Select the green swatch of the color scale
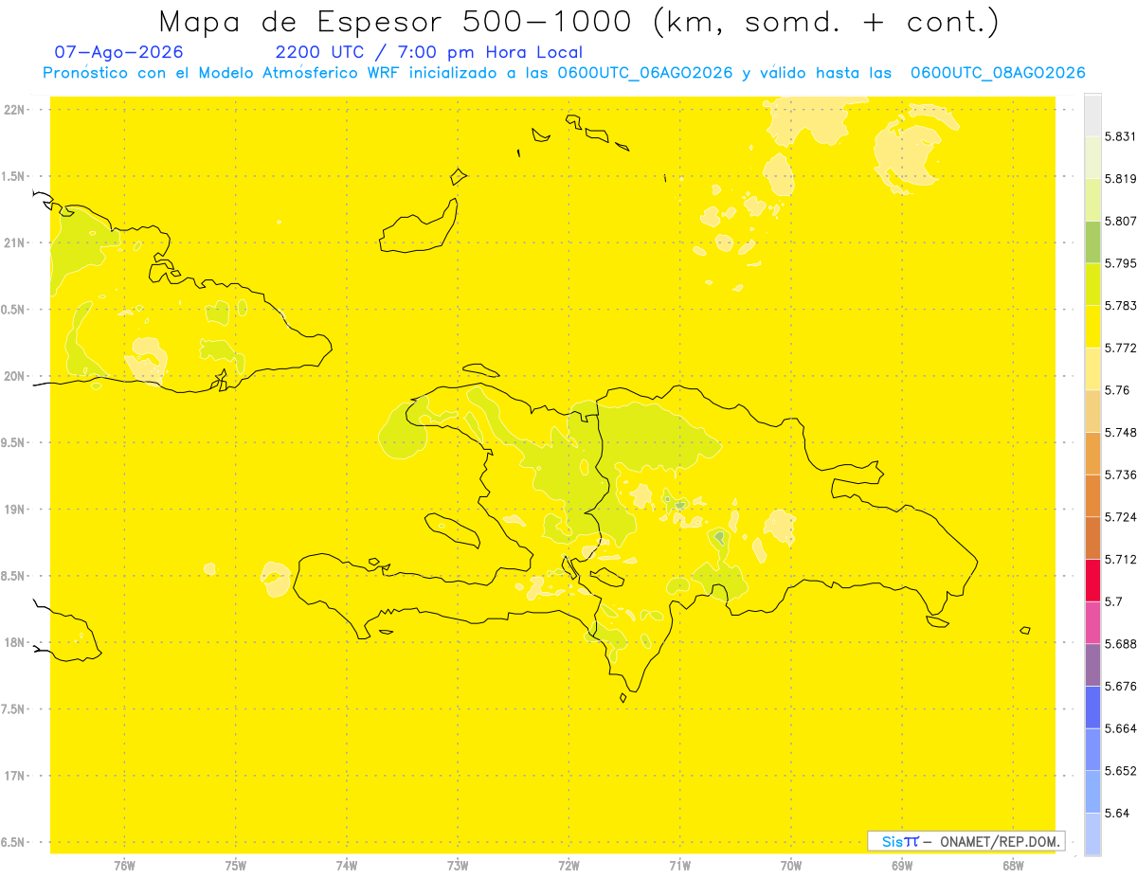 click(1092, 242)
